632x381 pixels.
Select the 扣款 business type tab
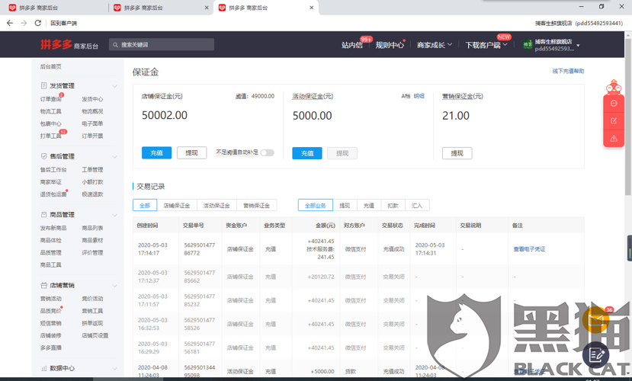pyautogui.click(x=393, y=206)
